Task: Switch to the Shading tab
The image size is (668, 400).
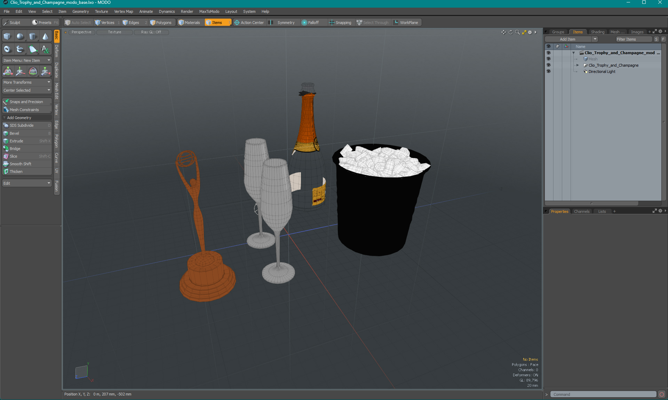Action: pos(597,32)
